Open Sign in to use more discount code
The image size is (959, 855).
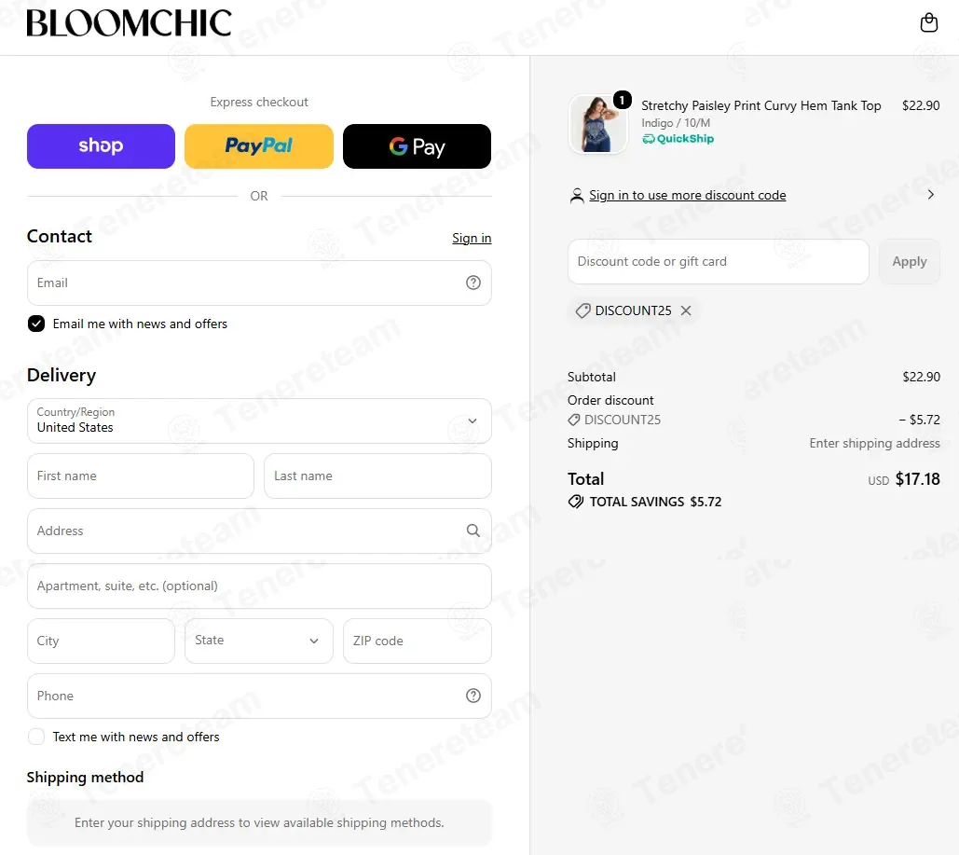coord(688,195)
